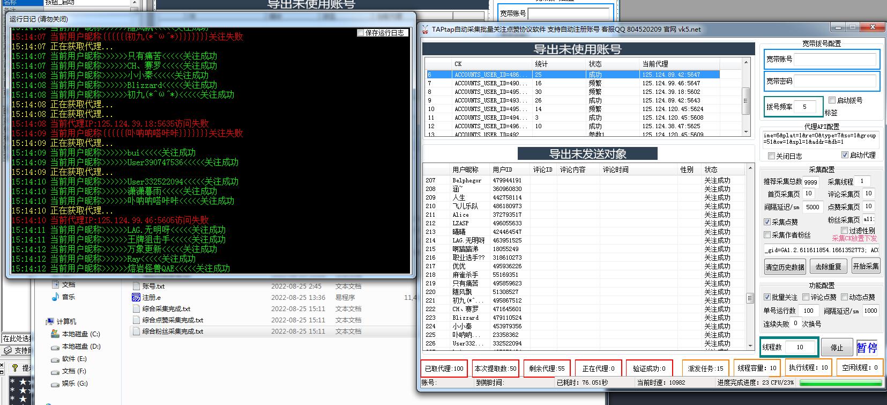Sort account list by 状态 column header
Screen dimensions: 887x405
595,64
